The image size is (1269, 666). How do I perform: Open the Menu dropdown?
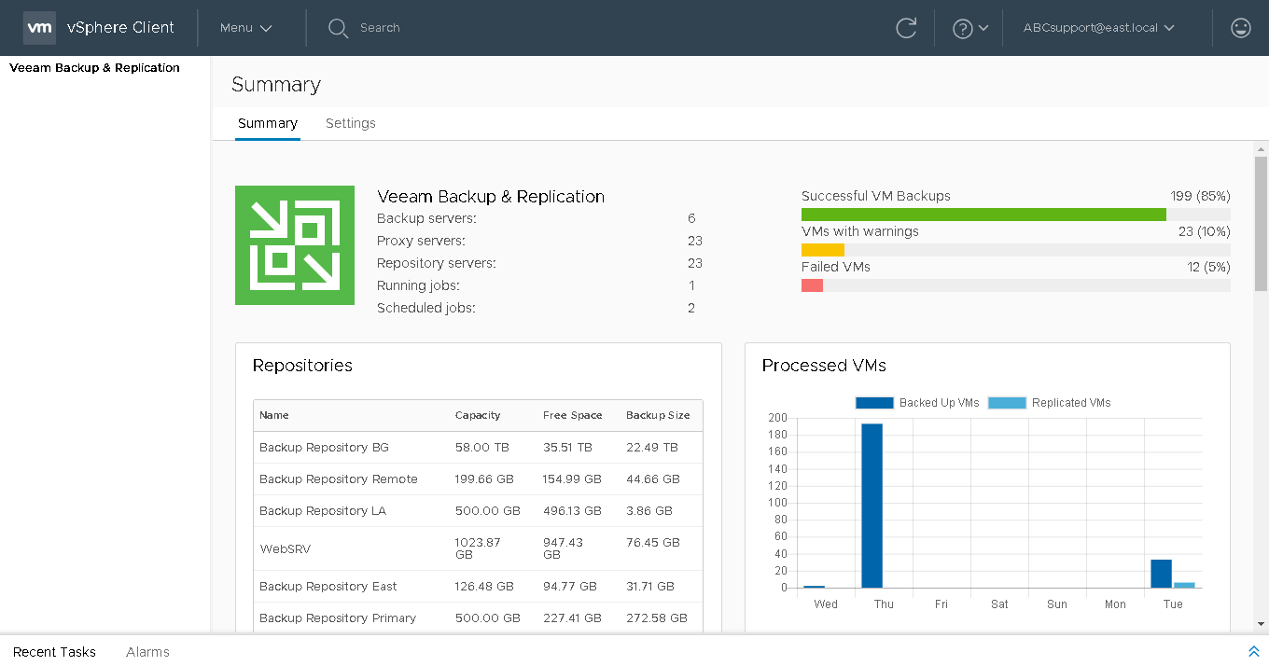246,28
